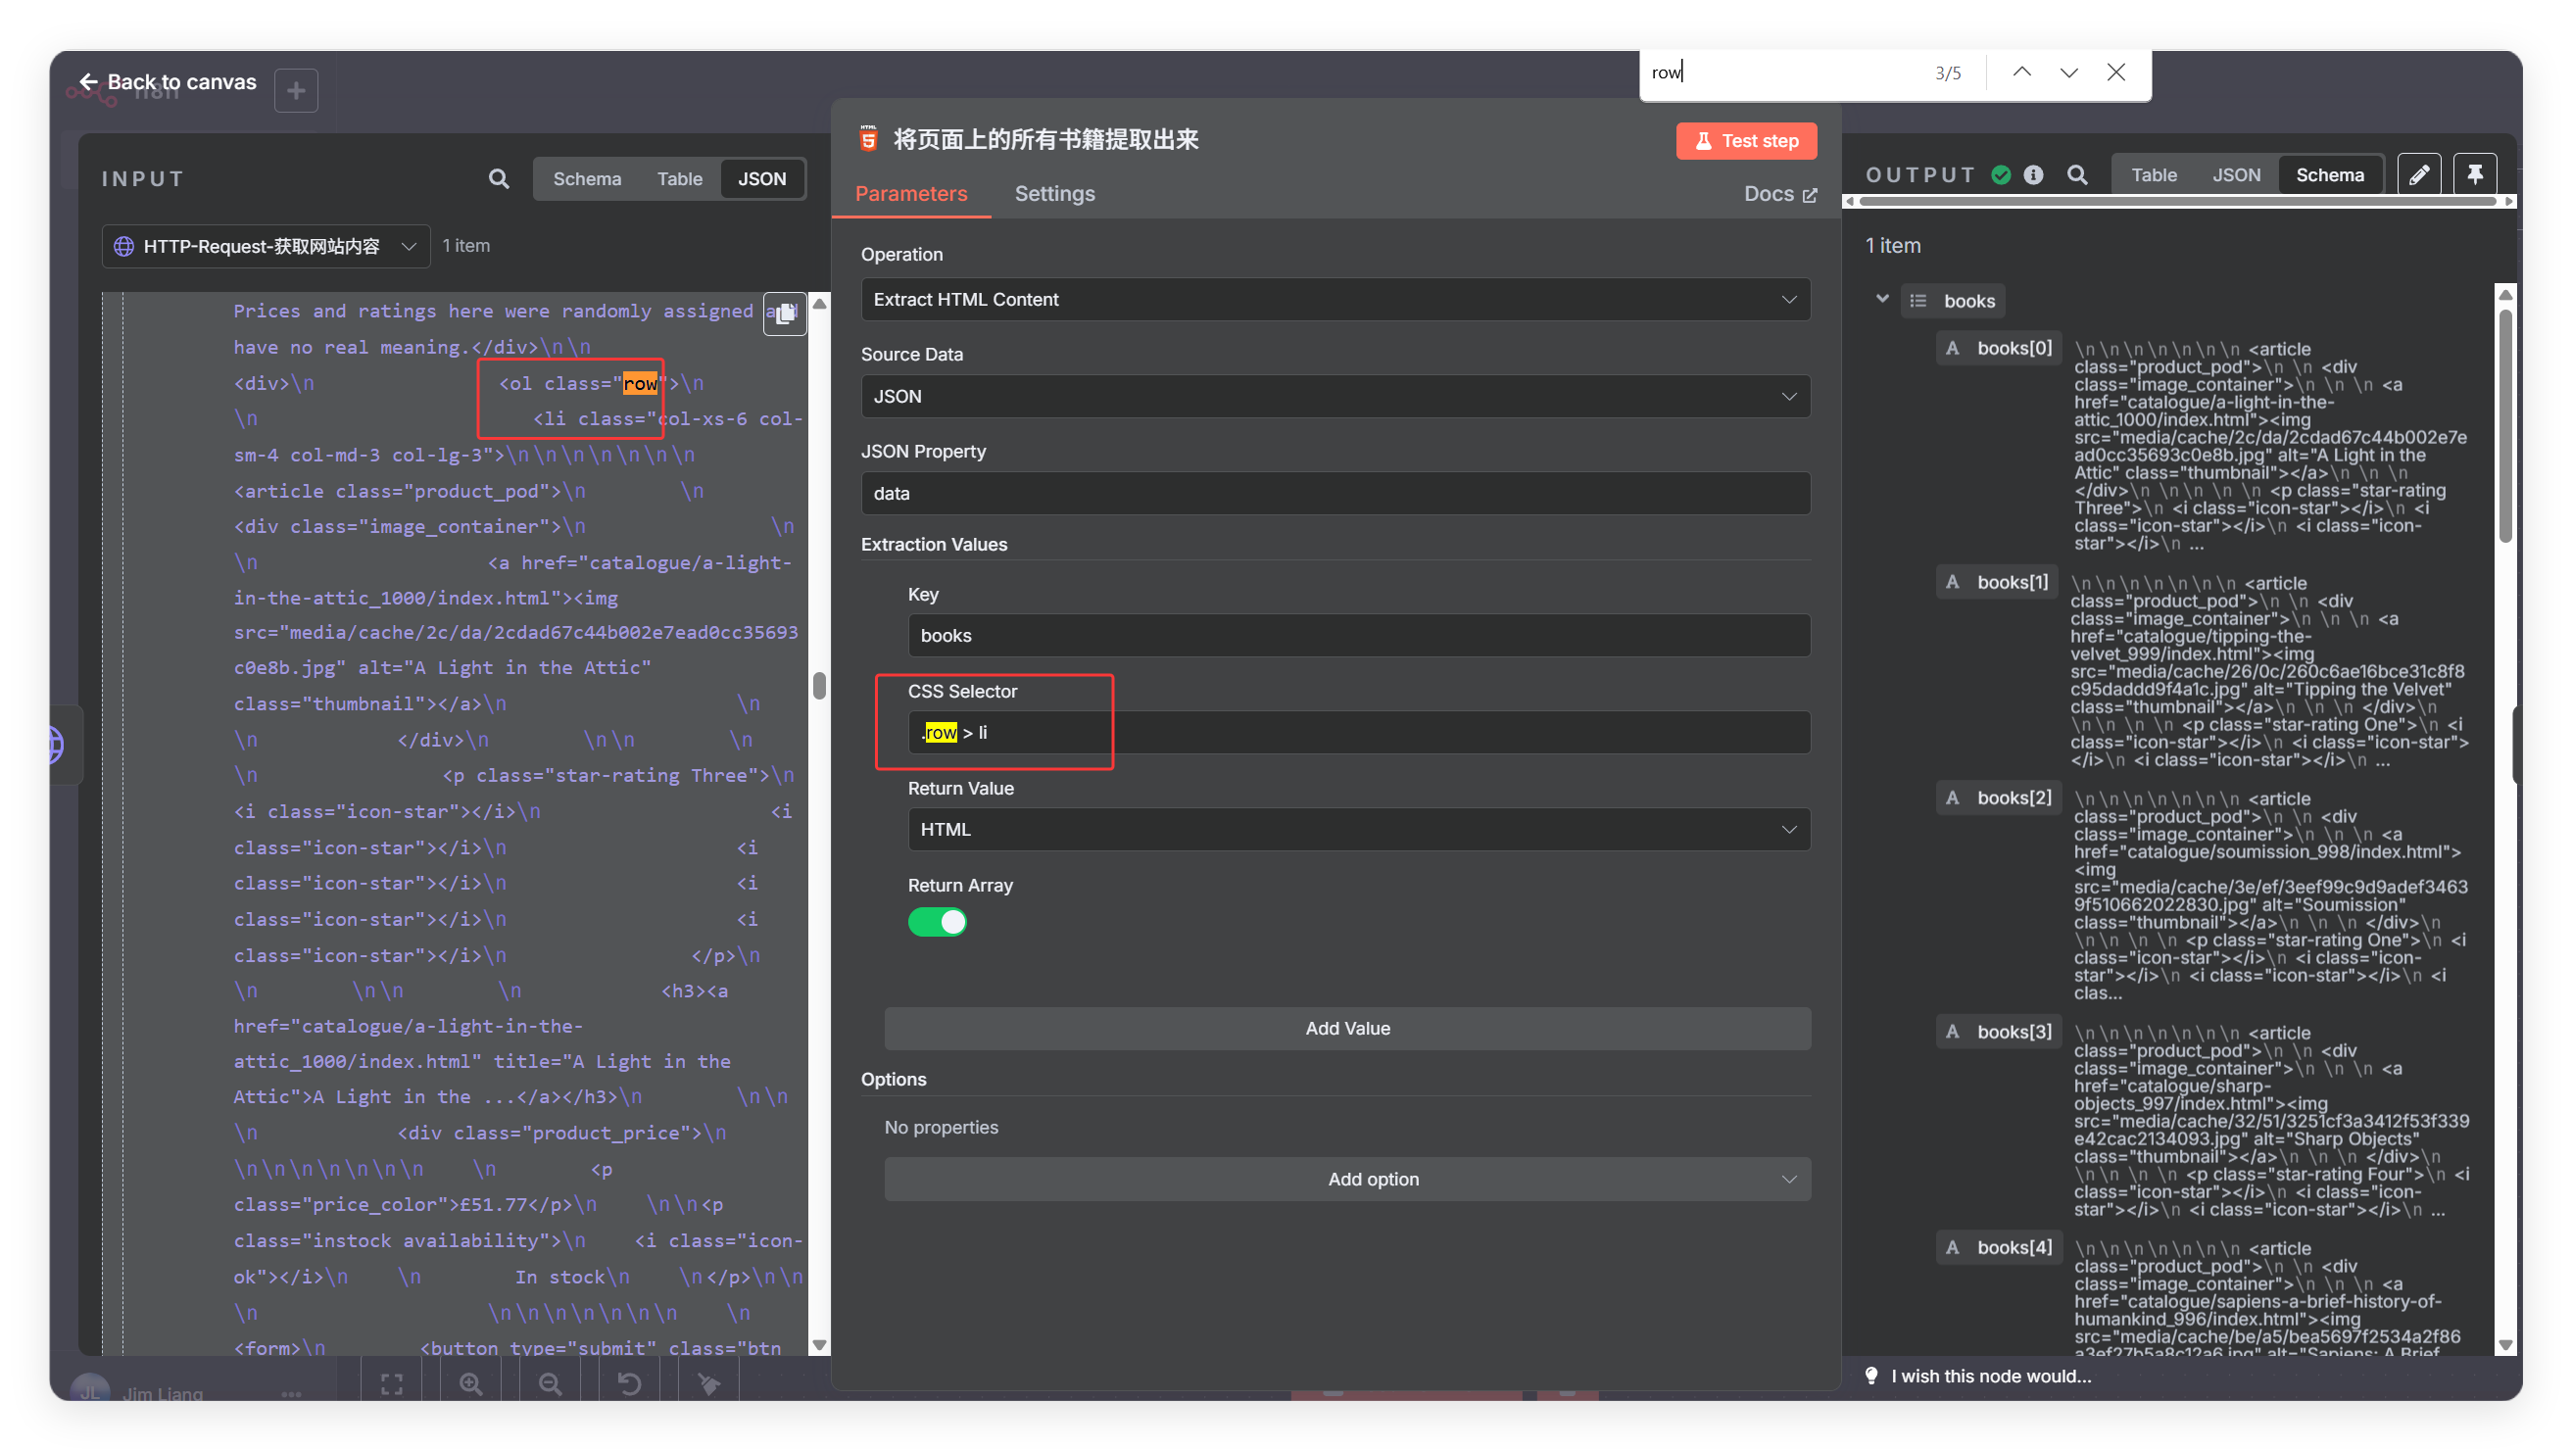
Task: Switch INPUT view to Schema
Action: coord(587,178)
